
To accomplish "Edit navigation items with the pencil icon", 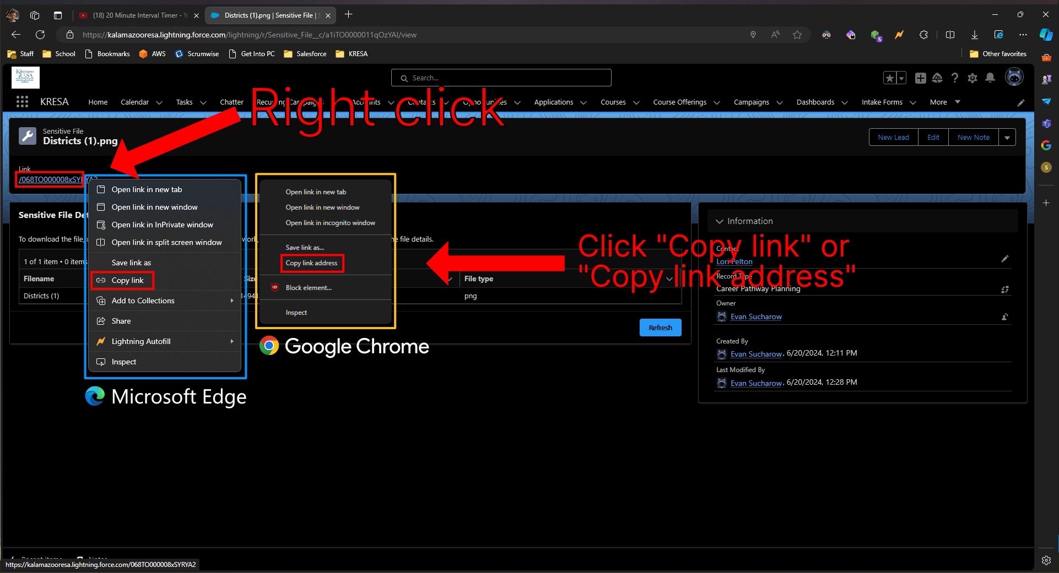I will coord(1021,102).
